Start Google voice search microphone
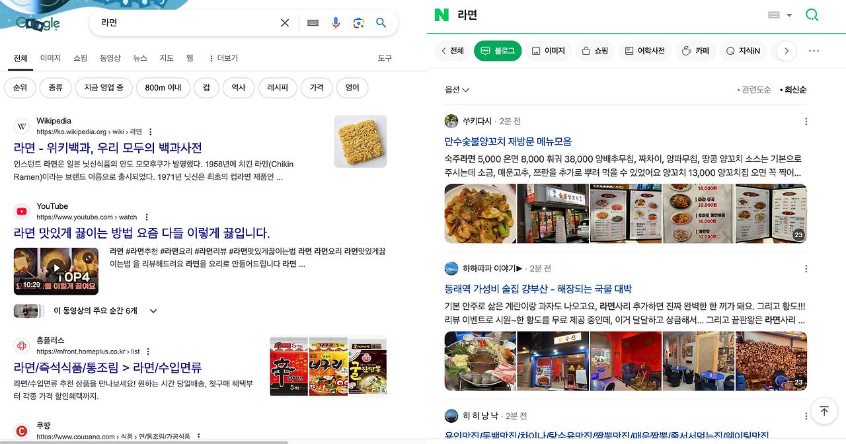 coord(336,23)
